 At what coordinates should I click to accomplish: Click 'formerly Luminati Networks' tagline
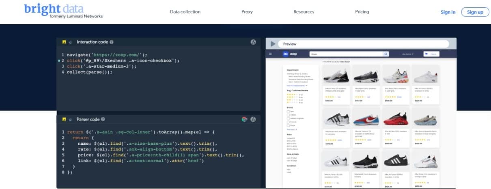pyautogui.click(x=76, y=17)
